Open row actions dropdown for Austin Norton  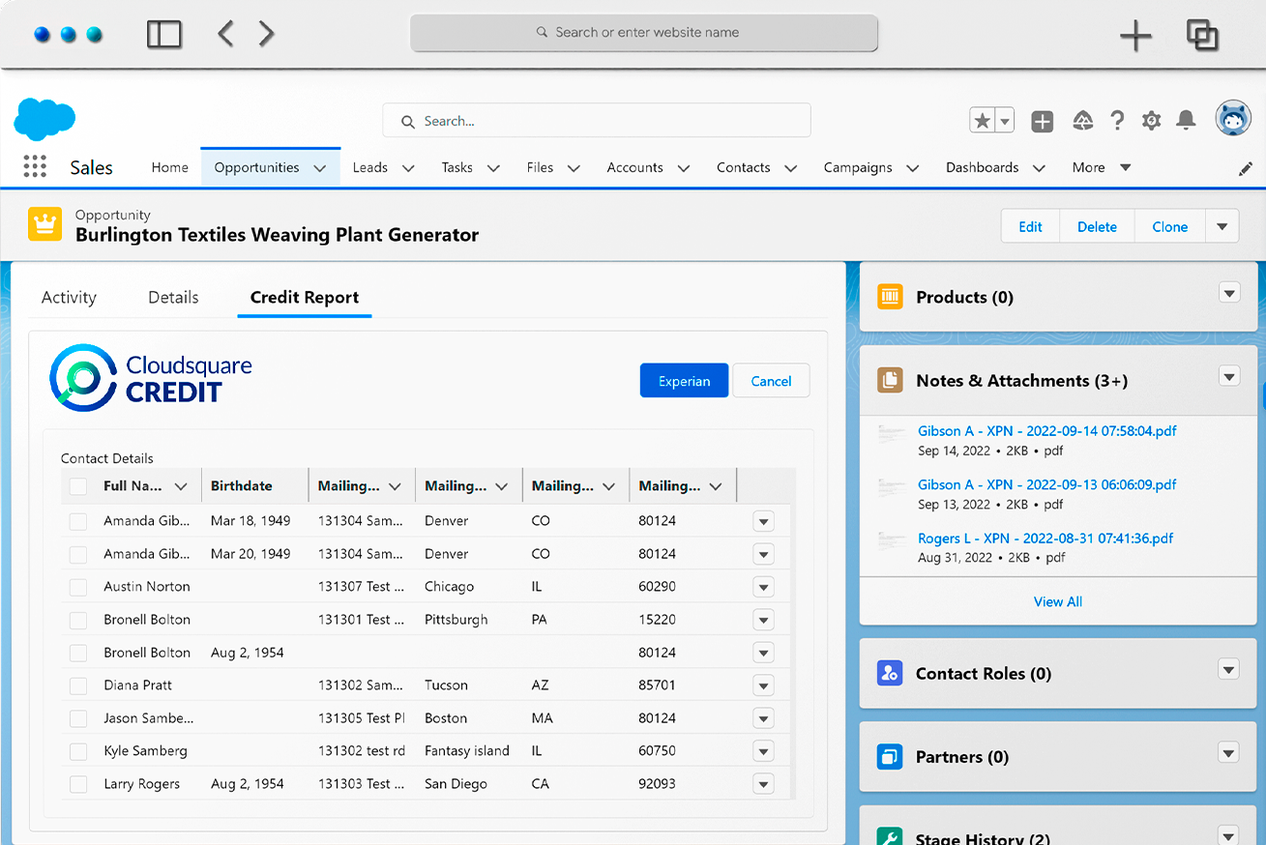tap(763, 587)
